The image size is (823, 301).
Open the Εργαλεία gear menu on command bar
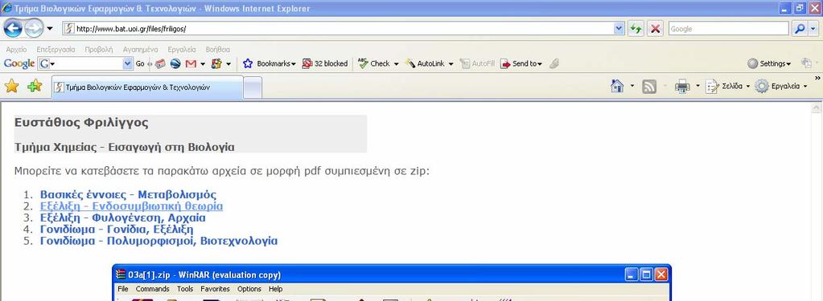(781, 86)
